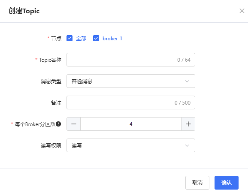Open the 读写权限 dropdown
This screenshot has width=248, height=196.
pyautogui.click(x=131, y=145)
